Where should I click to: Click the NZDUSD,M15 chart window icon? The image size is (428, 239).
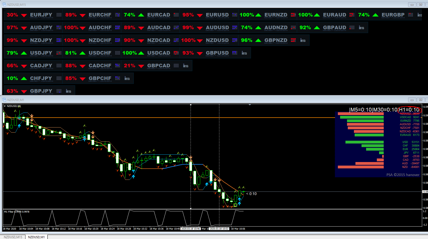pos(4,5)
